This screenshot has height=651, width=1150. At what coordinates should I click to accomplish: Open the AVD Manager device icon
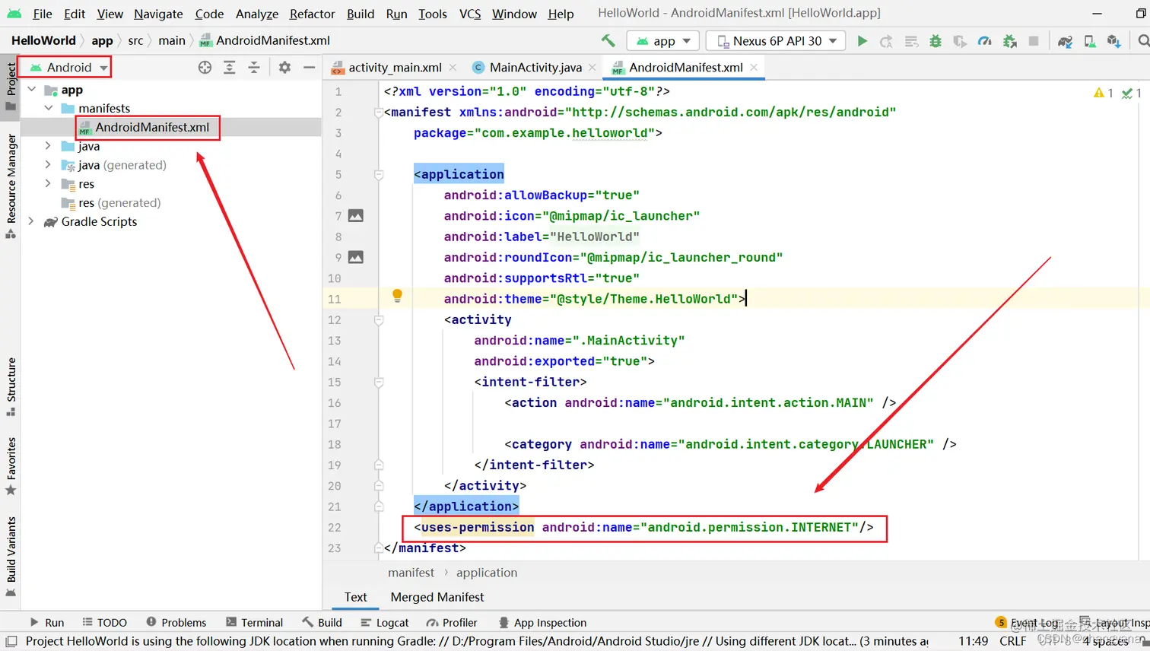click(x=1090, y=41)
